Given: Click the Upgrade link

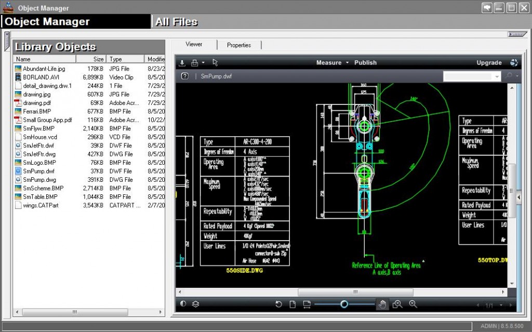Looking at the screenshot, I should 488,62.
